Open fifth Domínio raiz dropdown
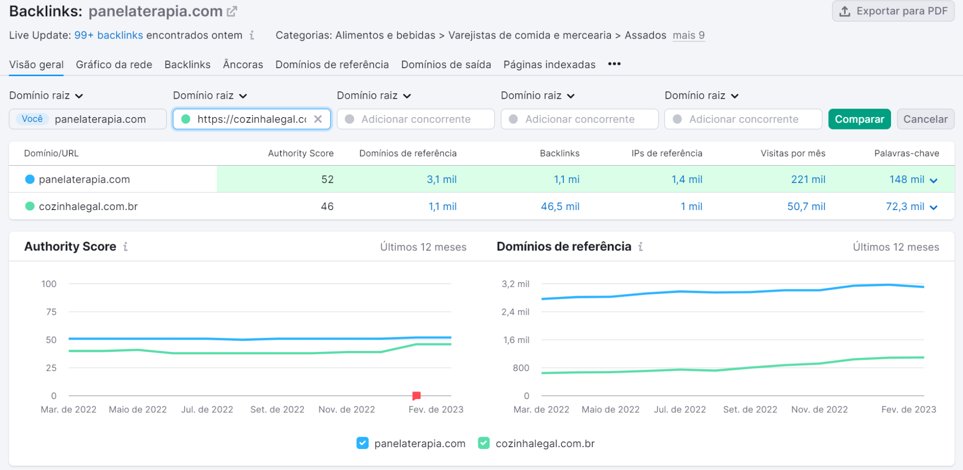The image size is (963, 470). (x=702, y=96)
